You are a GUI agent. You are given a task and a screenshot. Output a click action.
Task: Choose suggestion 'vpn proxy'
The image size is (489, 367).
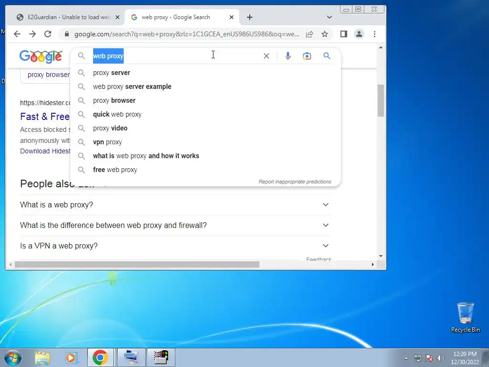[x=205, y=142]
